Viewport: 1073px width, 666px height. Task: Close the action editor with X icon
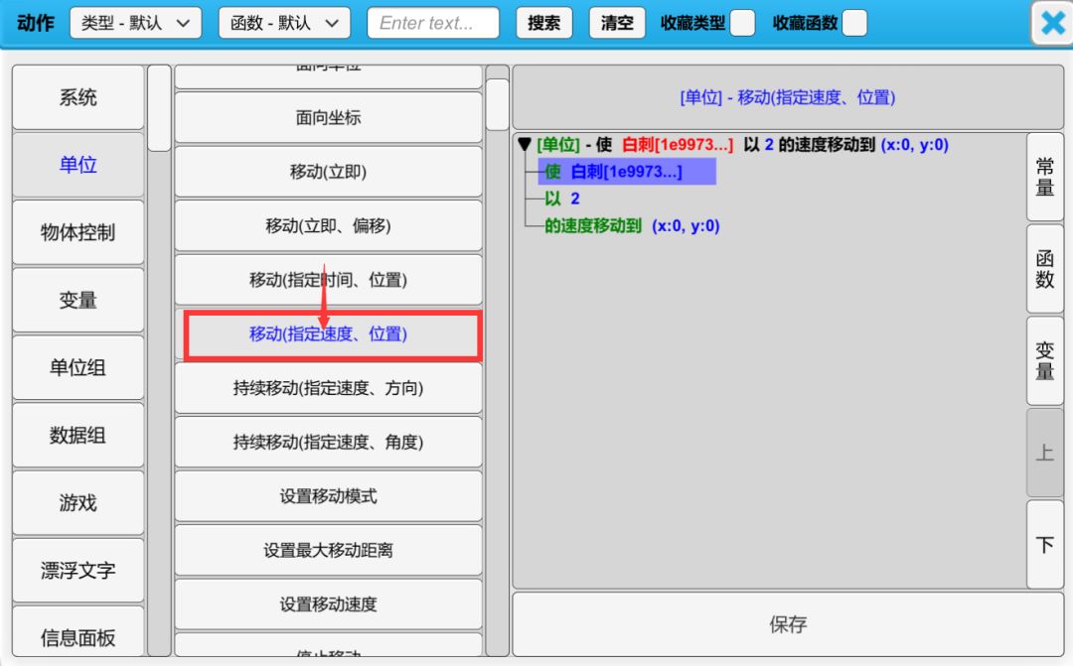1052,24
